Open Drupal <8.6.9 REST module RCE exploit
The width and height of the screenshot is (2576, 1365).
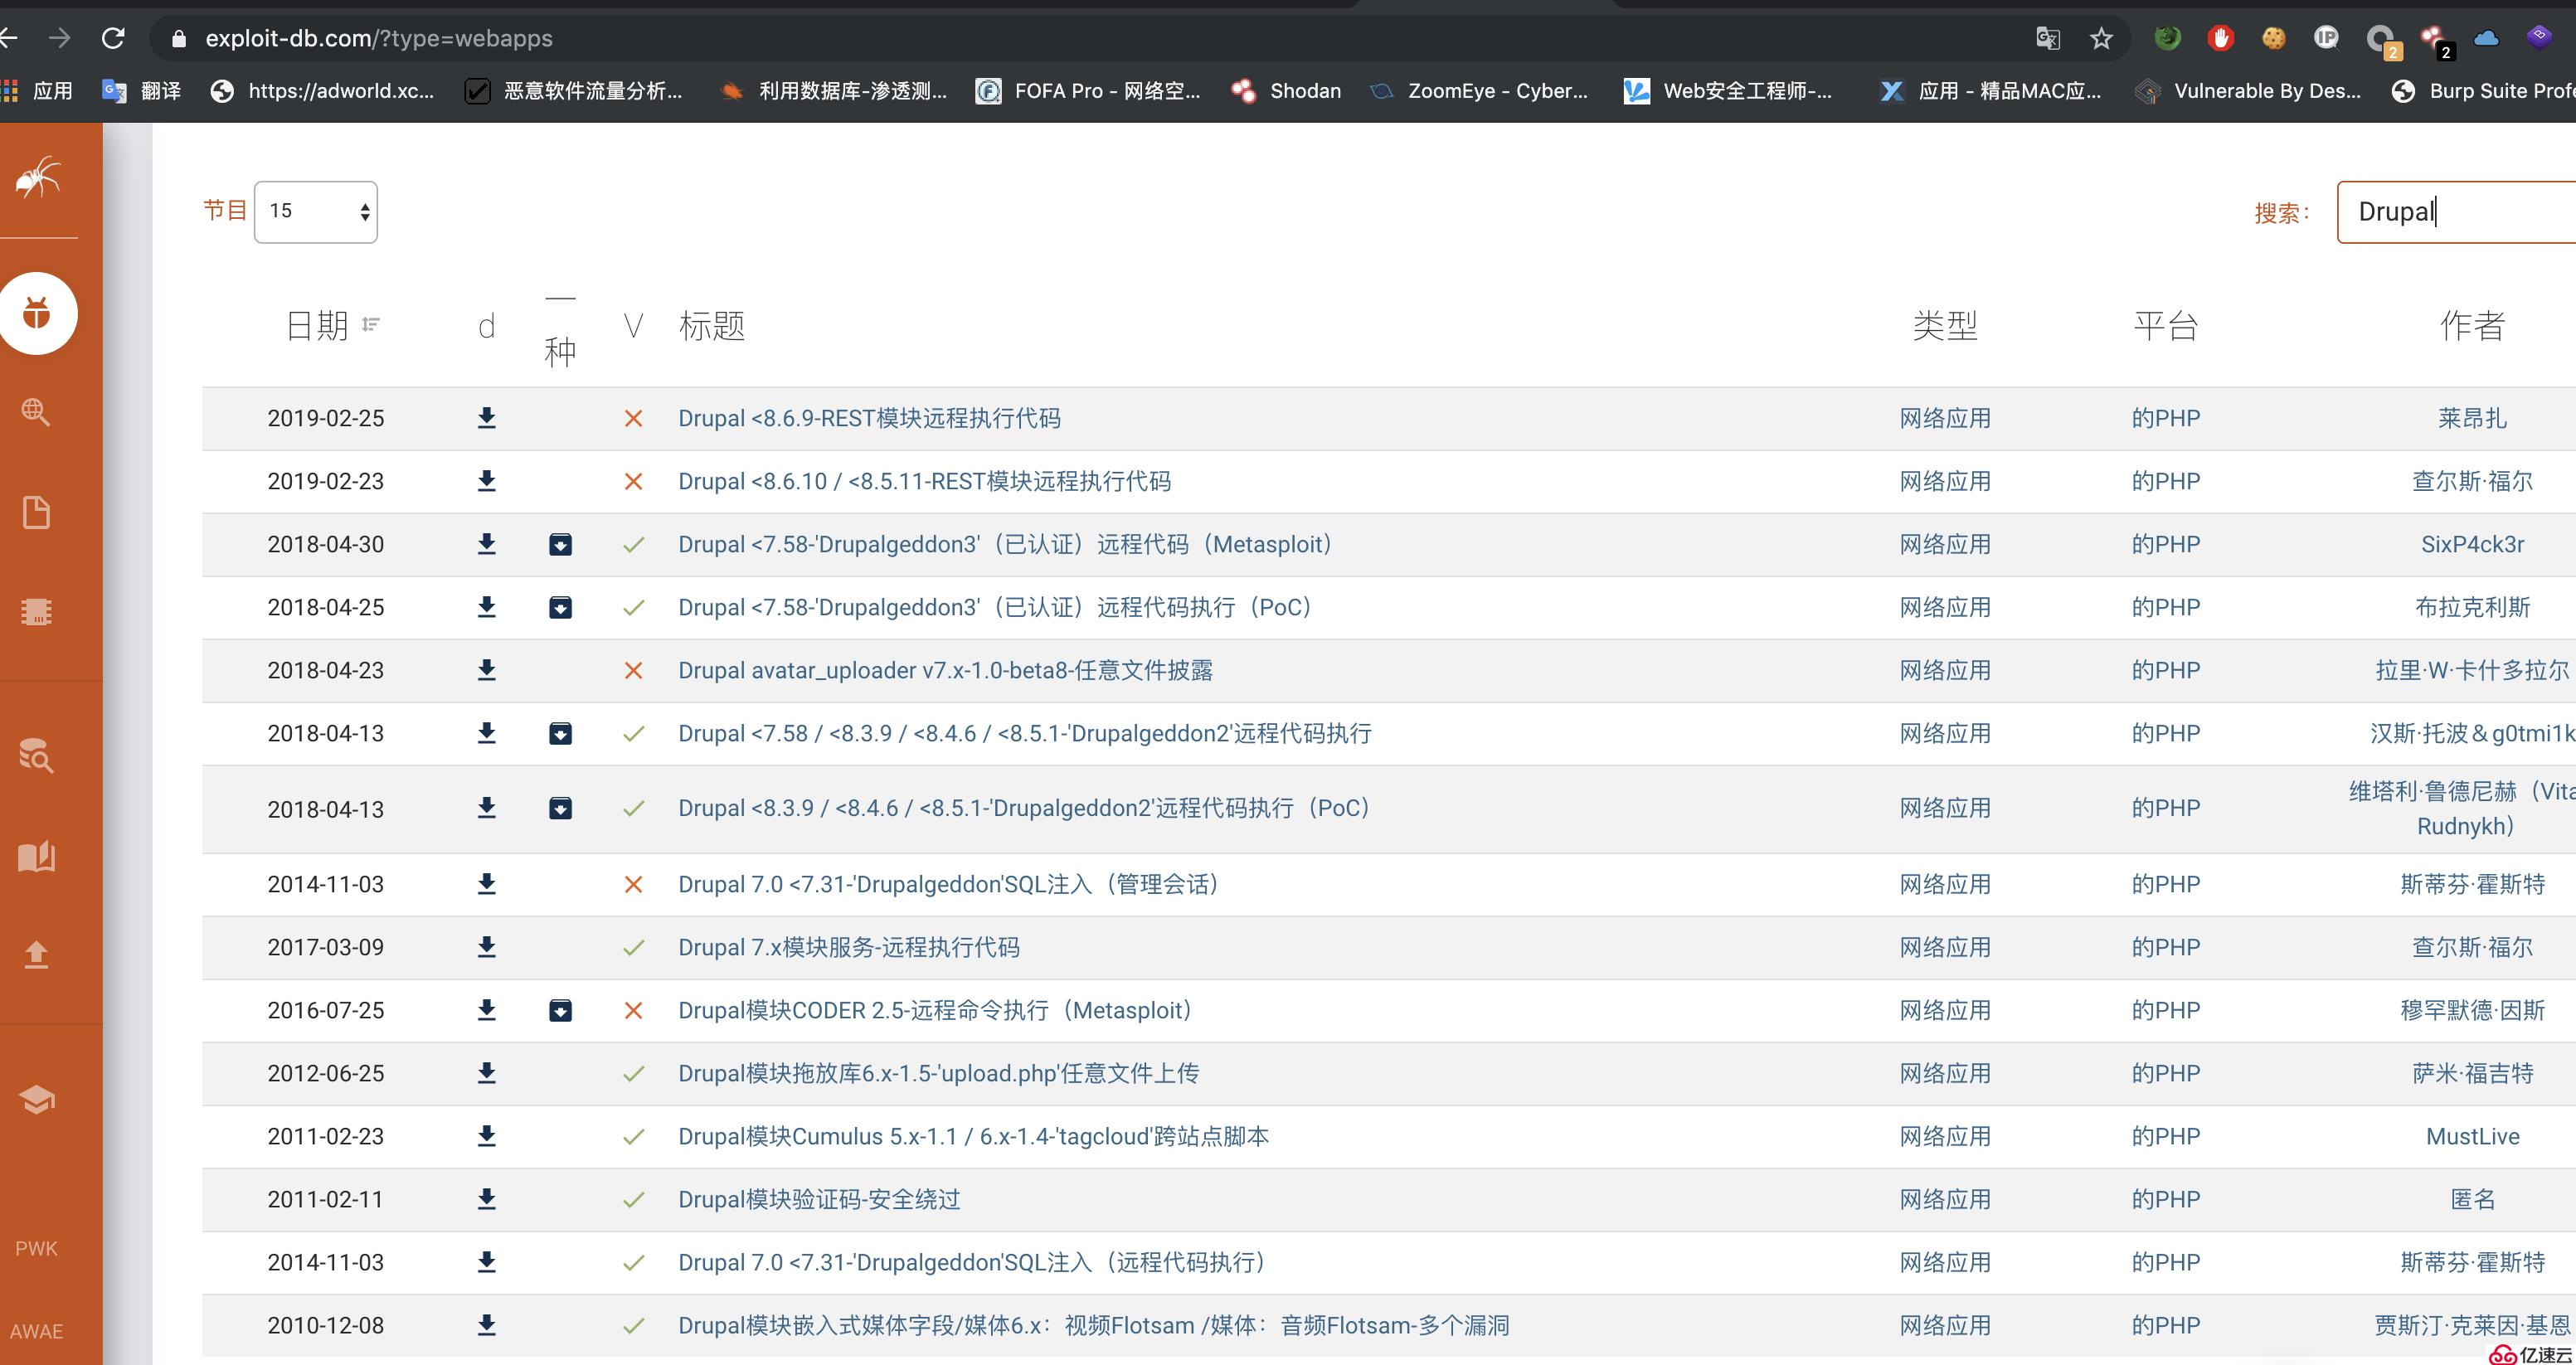(x=869, y=418)
